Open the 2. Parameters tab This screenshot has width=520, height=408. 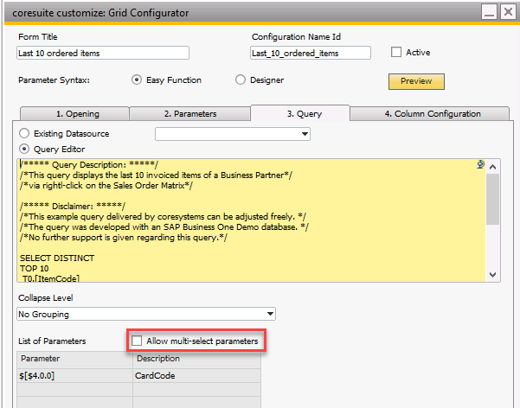point(190,114)
